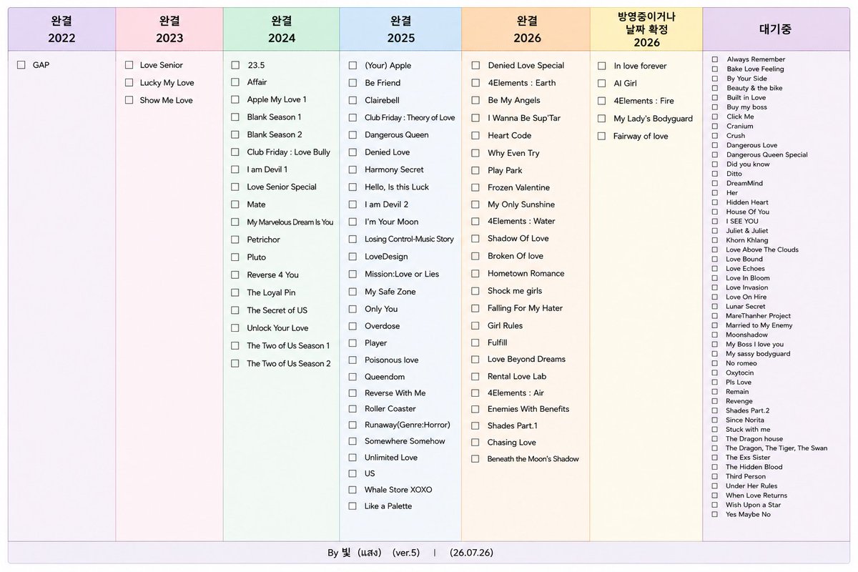Tick The Loyal Pin checkbox
This screenshot has width=858, height=572.
pos(235,292)
